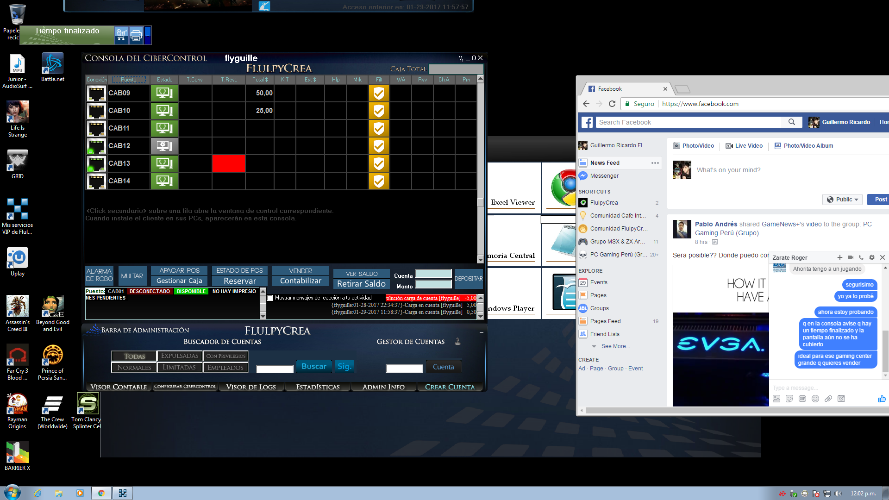Viewport: 889px width, 500px height.
Task: Send thumbs up like in chat
Action: (x=882, y=399)
